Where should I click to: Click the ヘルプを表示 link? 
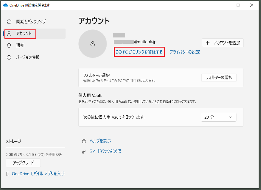pos(100,141)
